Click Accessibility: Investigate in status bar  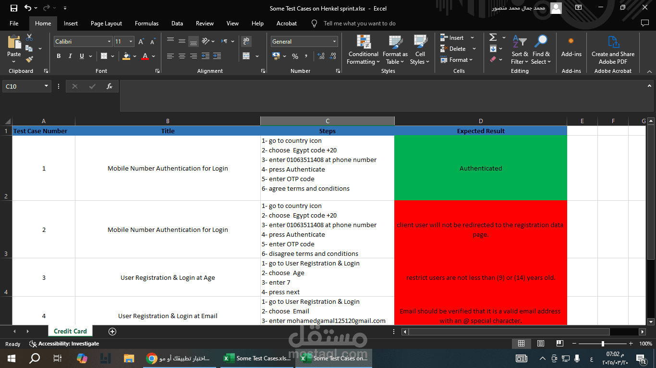click(64, 344)
